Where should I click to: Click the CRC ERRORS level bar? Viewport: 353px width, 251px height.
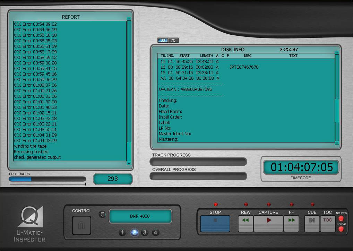point(48,179)
